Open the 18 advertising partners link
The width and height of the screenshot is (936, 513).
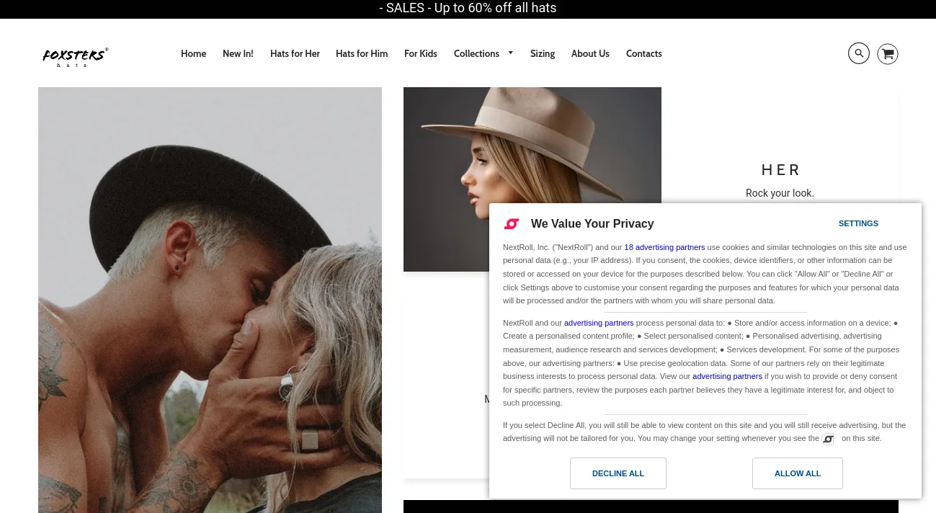[664, 247]
